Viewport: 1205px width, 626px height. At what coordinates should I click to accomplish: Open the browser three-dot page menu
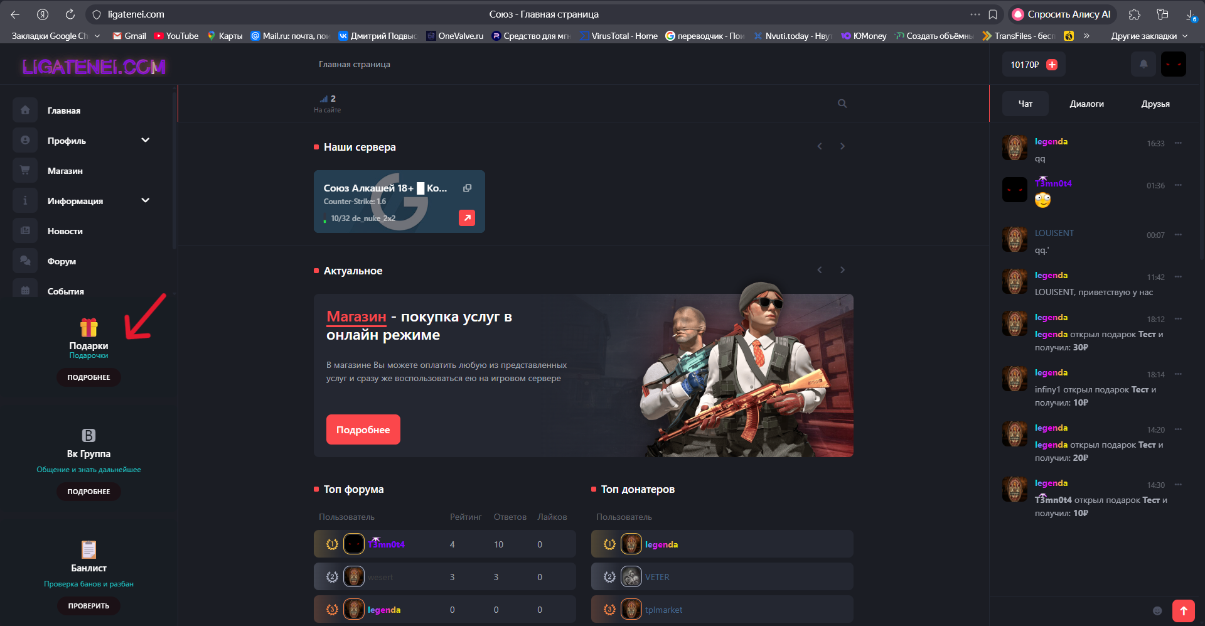[x=975, y=14]
